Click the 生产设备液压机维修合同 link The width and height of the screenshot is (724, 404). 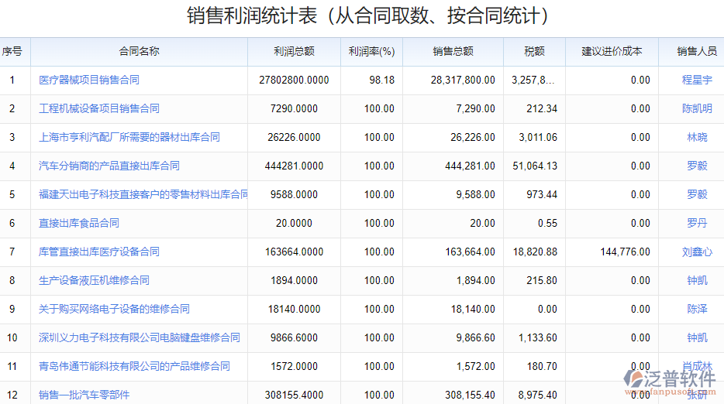tap(94, 280)
